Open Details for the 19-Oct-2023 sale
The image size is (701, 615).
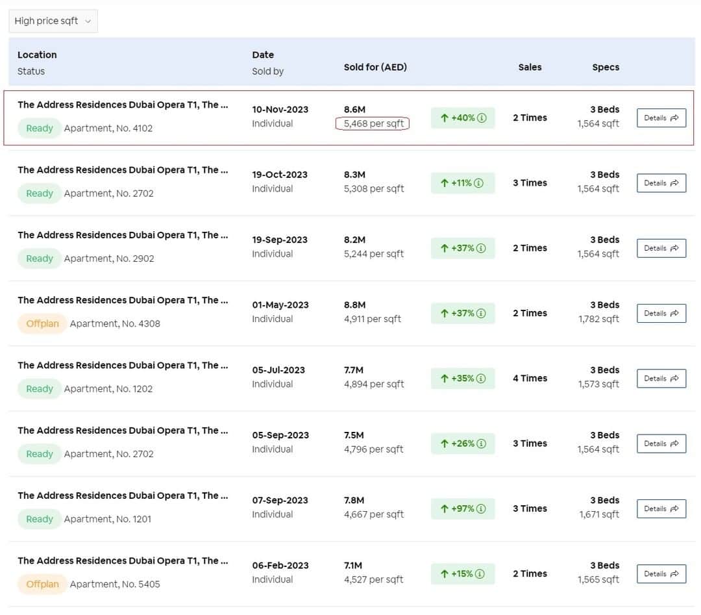661,183
